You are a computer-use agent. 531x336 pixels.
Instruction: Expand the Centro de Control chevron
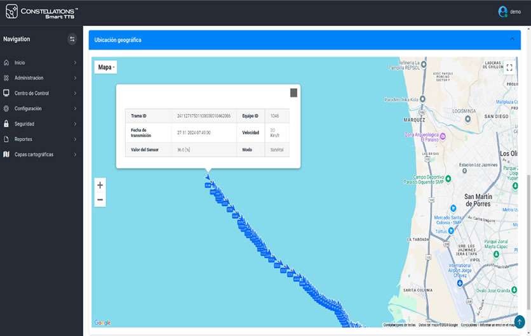75,93
